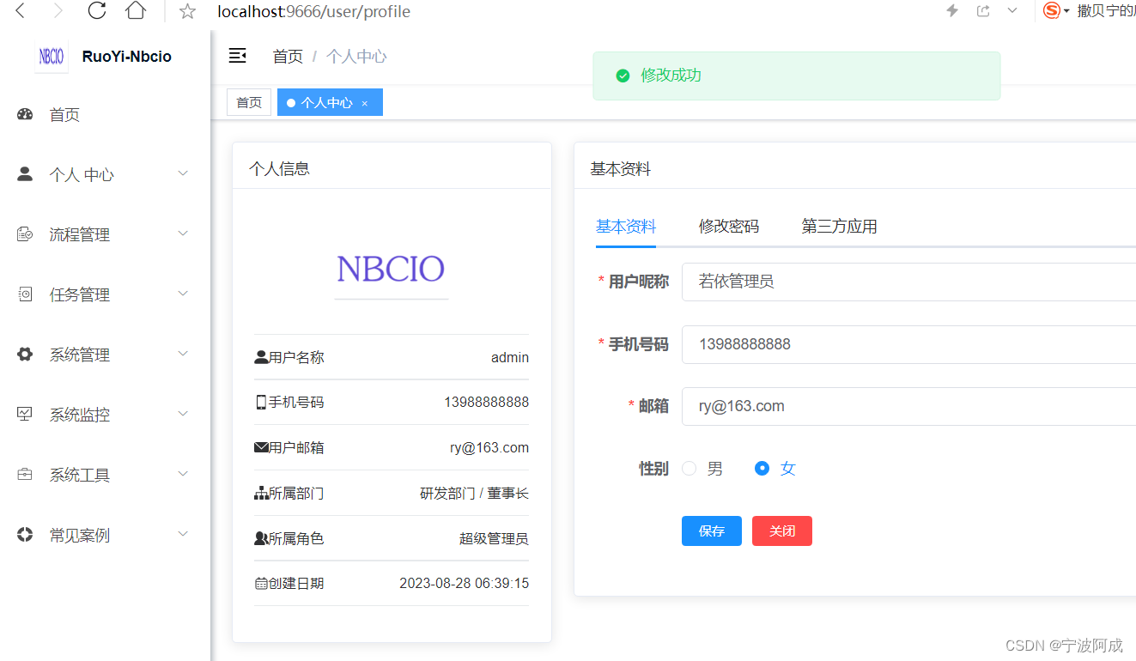
Task: Click the toolbox icon for 系统工具
Action: coord(25,475)
